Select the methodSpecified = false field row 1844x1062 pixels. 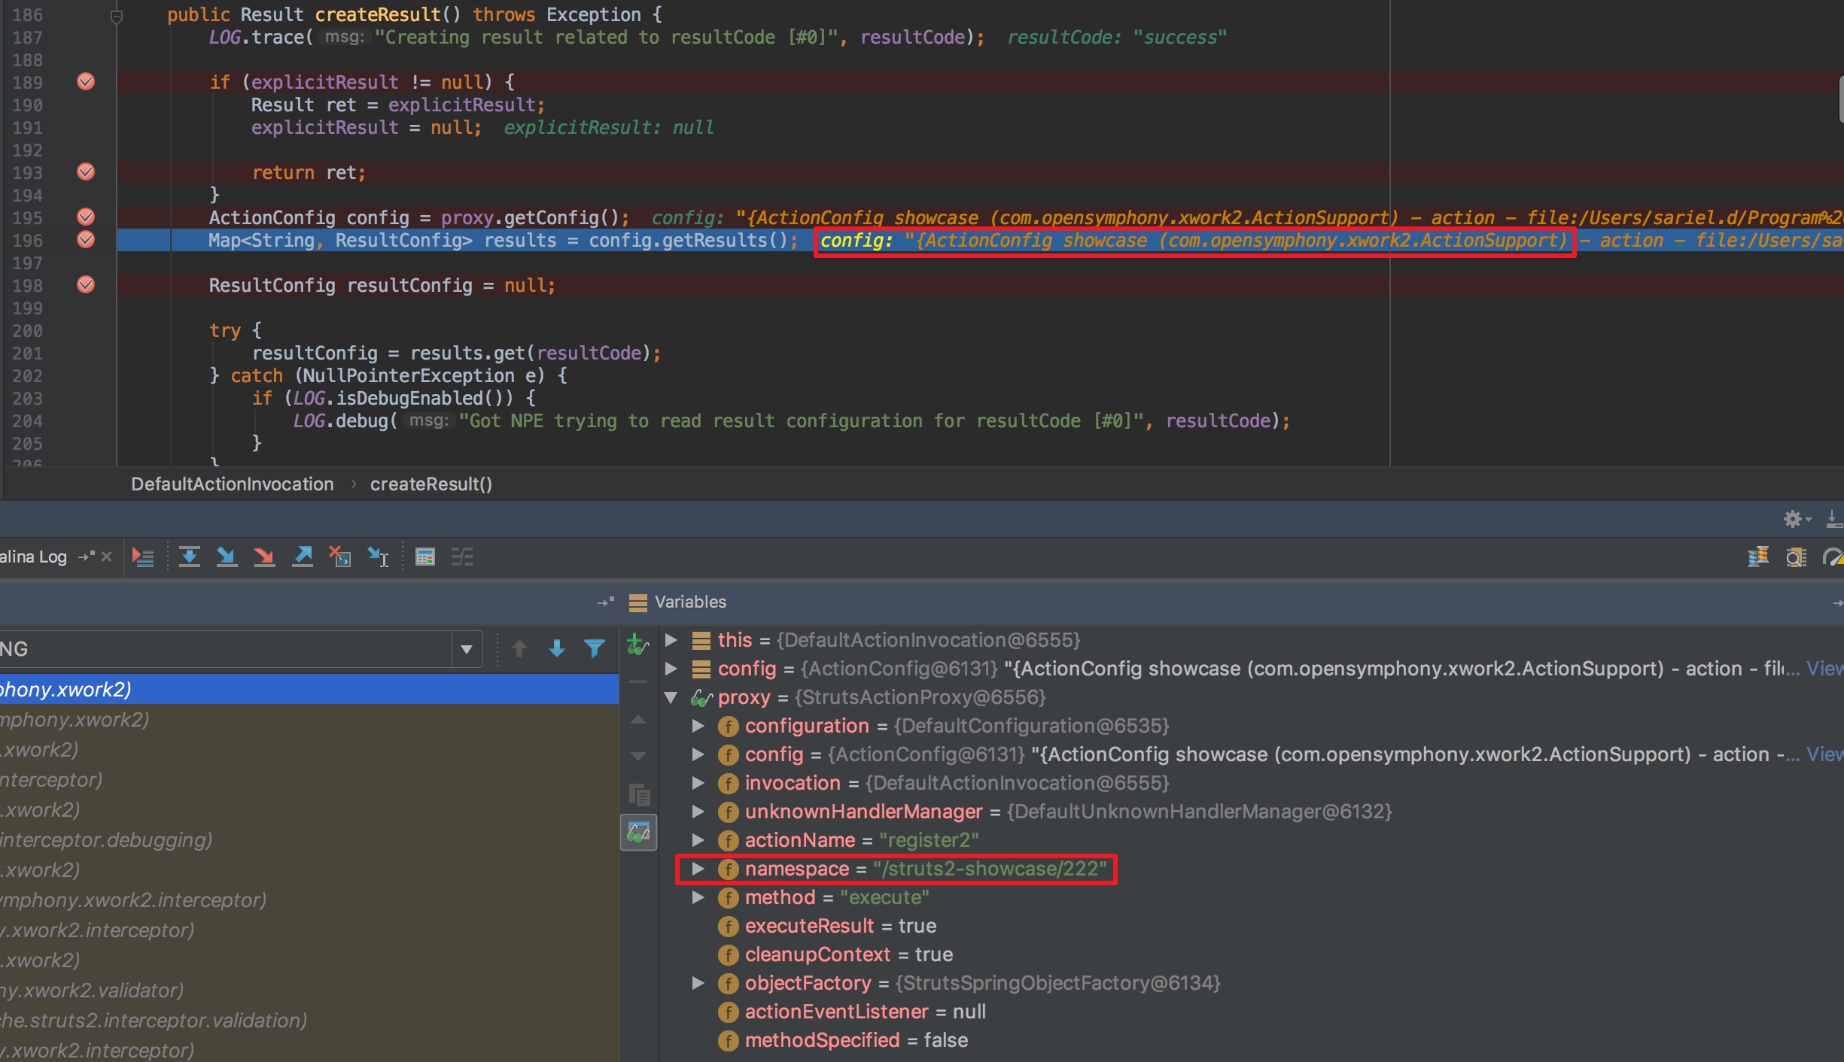[857, 1040]
